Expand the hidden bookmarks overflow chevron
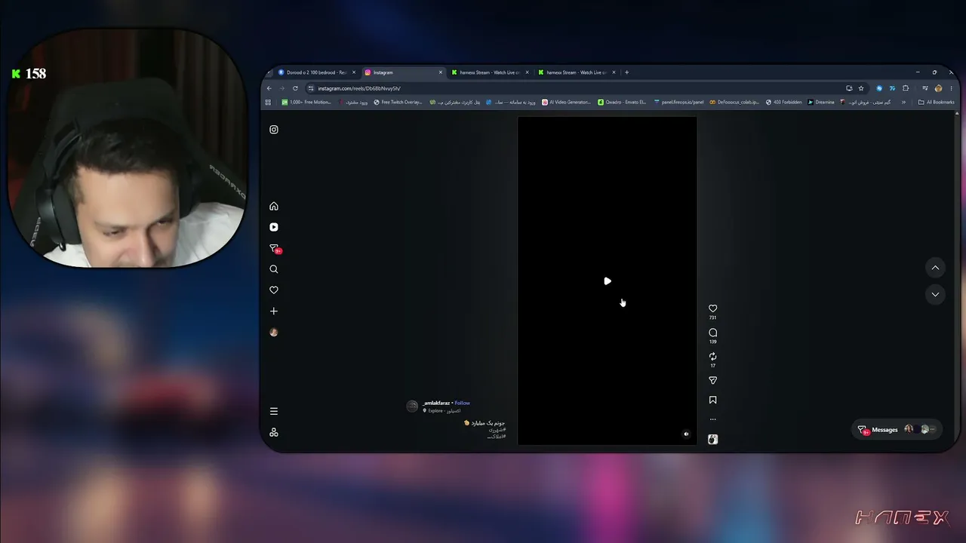The image size is (966, 543). pyautogui.click(x=903, y=102)
